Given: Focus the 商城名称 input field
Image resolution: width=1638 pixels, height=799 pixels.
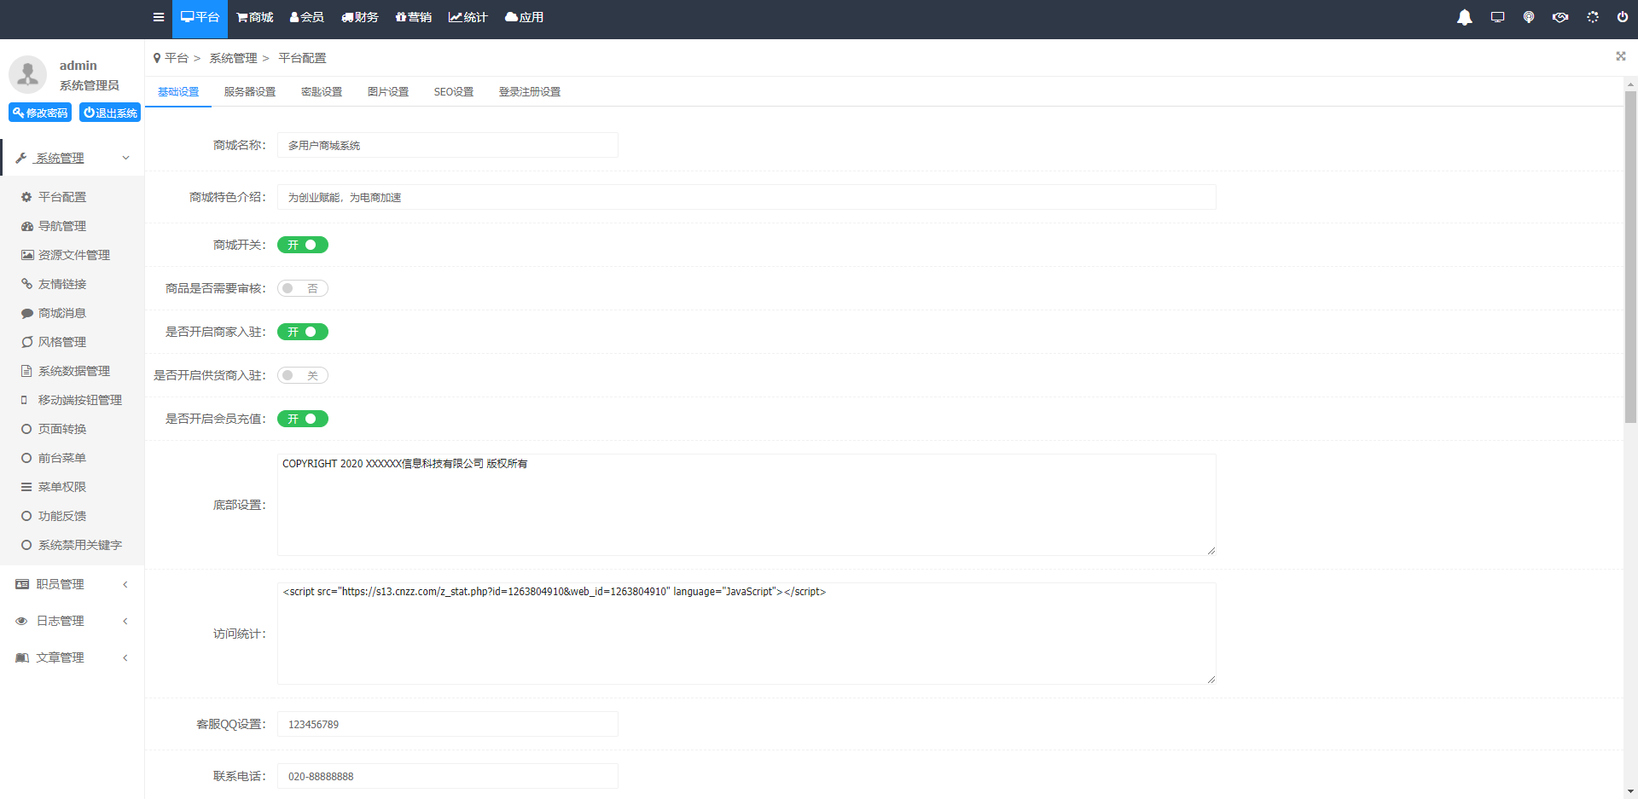Looking at the screenshot, I should (x=448, y=145).
